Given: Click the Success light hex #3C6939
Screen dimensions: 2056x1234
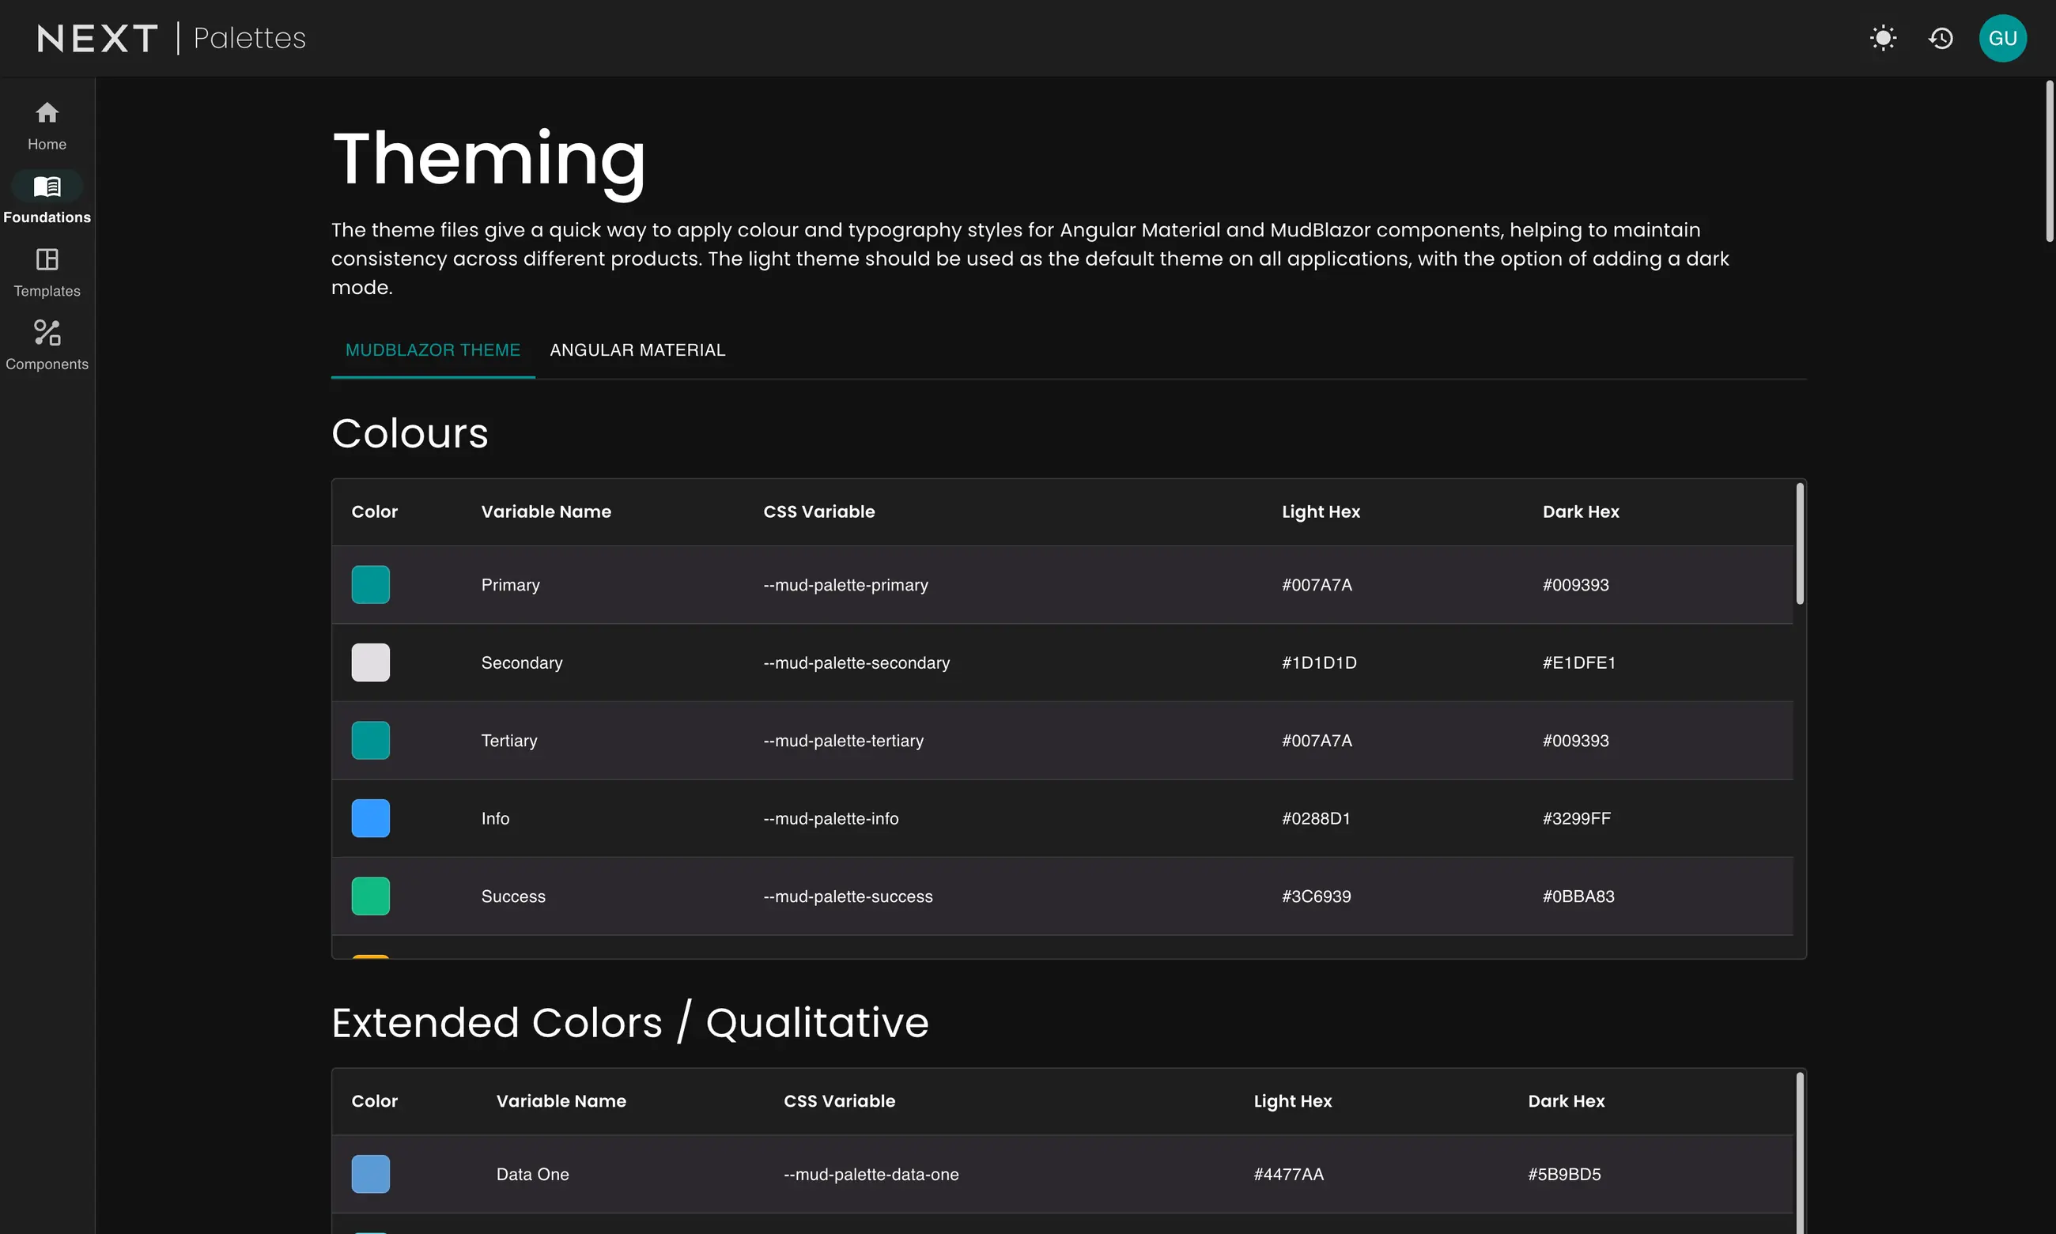Looking at the screenshot, I should click(1316, 896).
